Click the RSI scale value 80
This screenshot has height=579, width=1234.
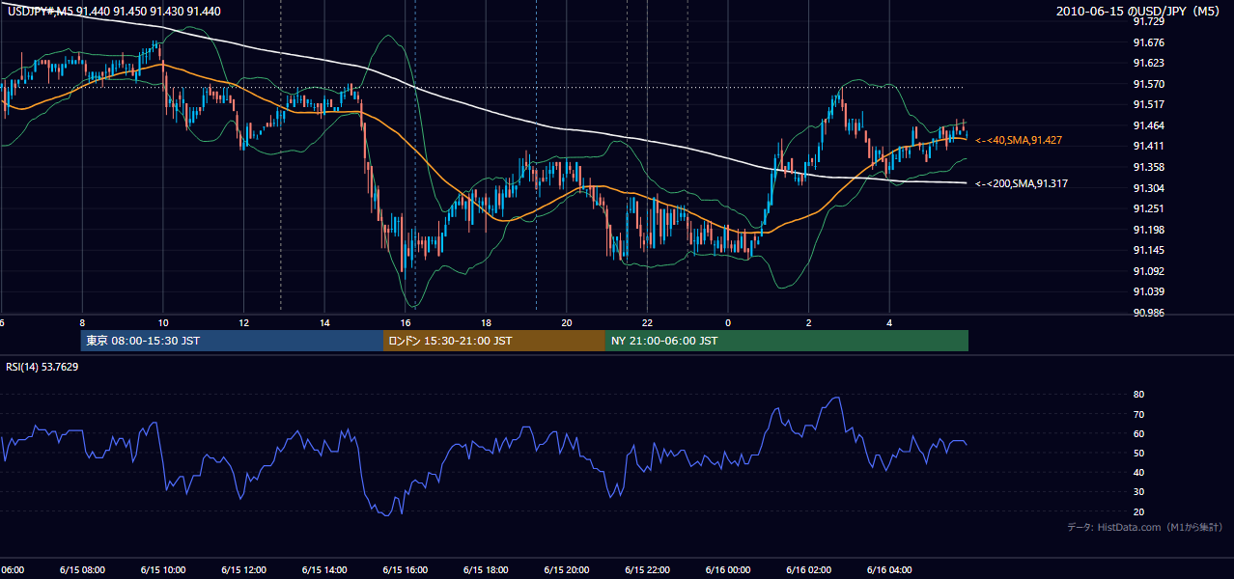tap(1138, 395)
